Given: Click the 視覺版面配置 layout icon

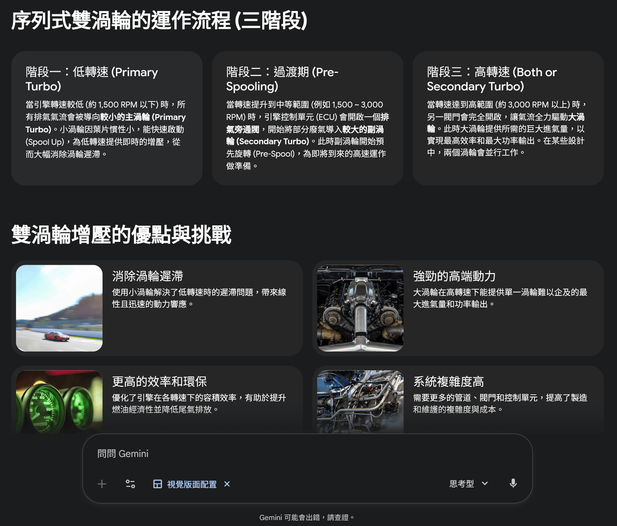Looking at the screenshot, I should coord(158,484).
